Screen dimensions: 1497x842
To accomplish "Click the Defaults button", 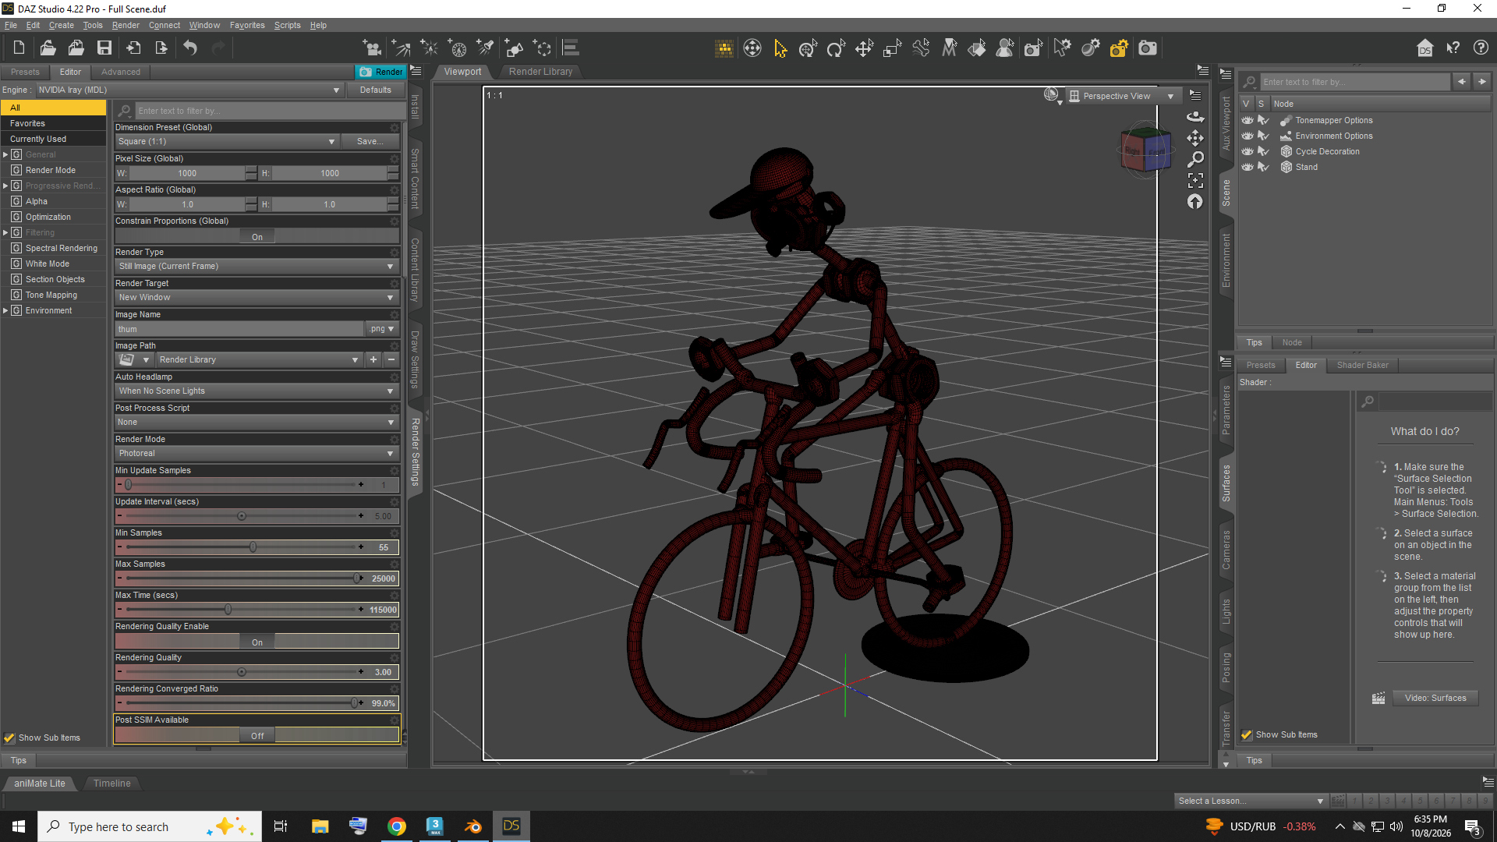I will (x=375, y=90).
